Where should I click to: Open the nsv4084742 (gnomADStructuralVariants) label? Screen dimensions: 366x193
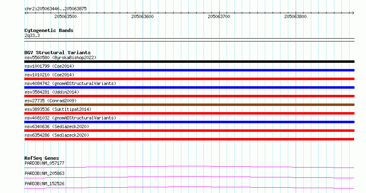[x=70, y=83]
